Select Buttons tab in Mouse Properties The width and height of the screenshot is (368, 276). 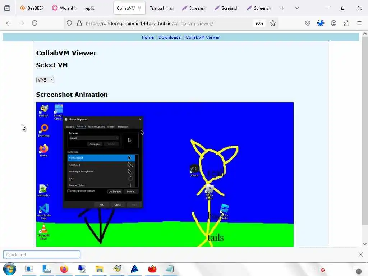click(x=70, y=127)
